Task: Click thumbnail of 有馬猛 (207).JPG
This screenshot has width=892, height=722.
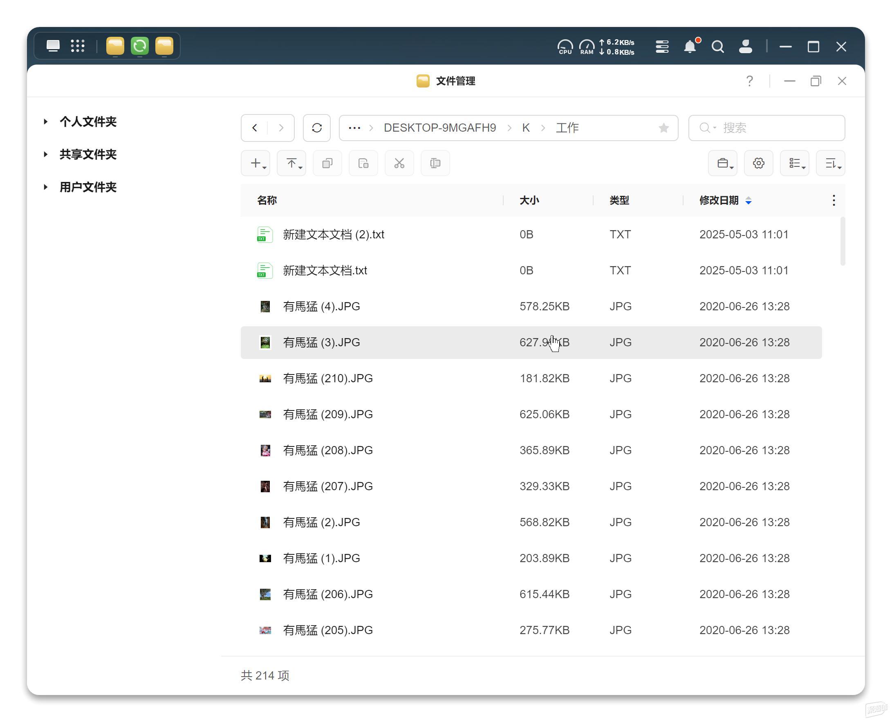Action: coord(265,486)
